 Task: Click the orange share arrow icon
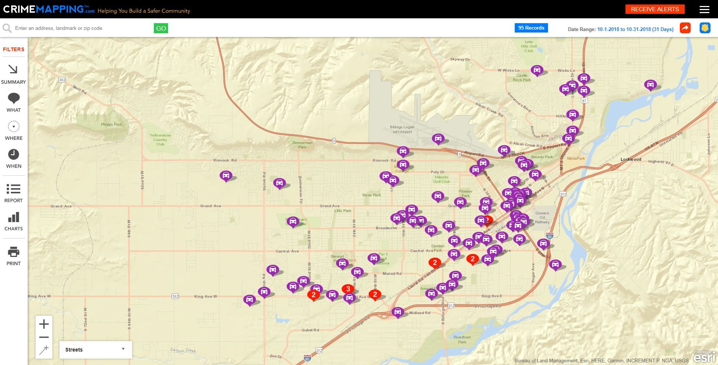point(685,28)
